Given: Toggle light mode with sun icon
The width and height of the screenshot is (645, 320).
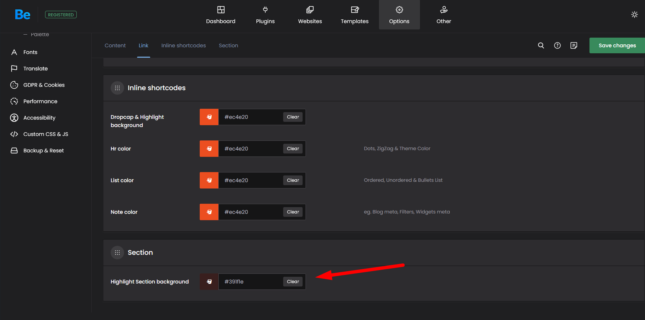Looking at the screenshot, I should 635,15.
